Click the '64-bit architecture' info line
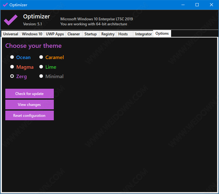The width and height of the screenshot is (219, 194). tap(94, 24)
